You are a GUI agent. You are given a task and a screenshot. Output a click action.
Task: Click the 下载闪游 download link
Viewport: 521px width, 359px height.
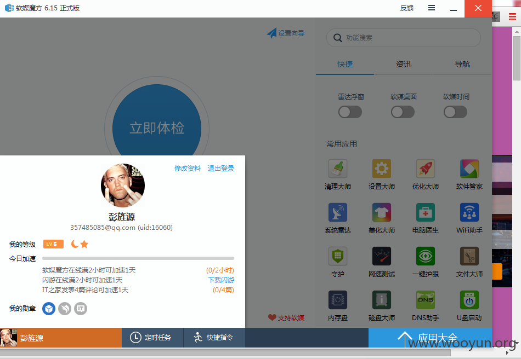[221, 280]
